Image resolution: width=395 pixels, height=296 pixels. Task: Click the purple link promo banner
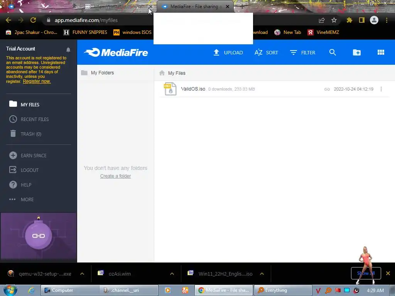(x=39, y=236)
